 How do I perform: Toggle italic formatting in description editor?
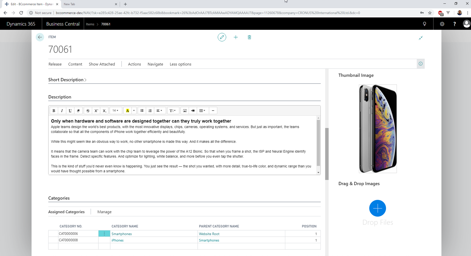pyautogui.click(x=62, y=111)
